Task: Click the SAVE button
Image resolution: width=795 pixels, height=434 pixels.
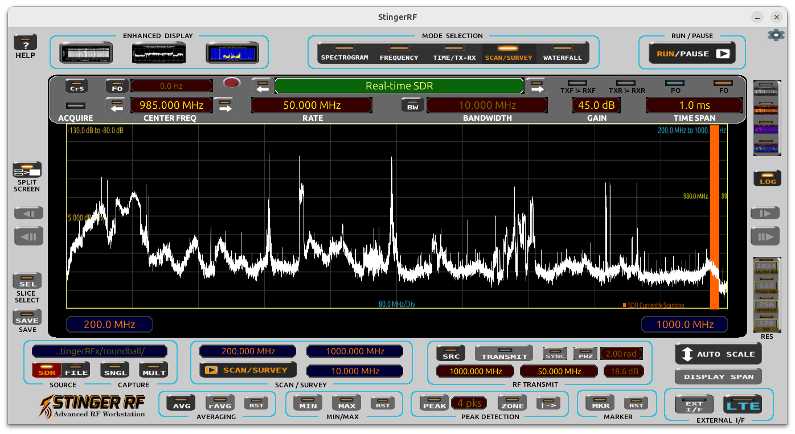Action: click(x=27, y=317)
